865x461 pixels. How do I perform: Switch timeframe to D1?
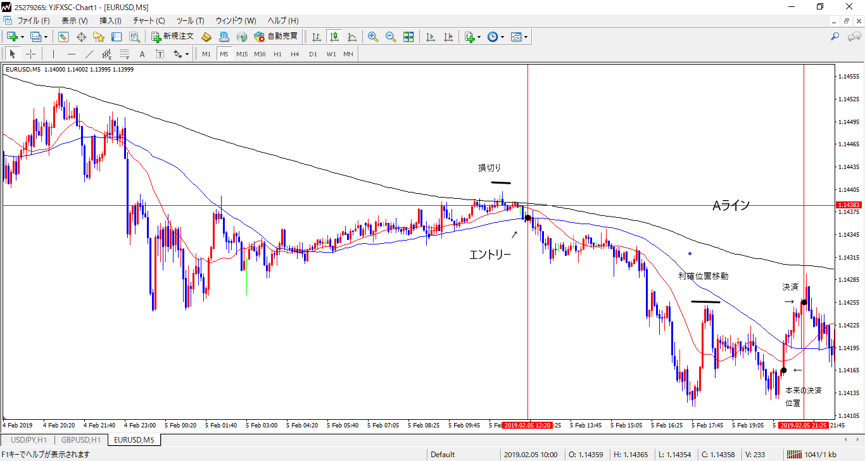tap(313, 54)
